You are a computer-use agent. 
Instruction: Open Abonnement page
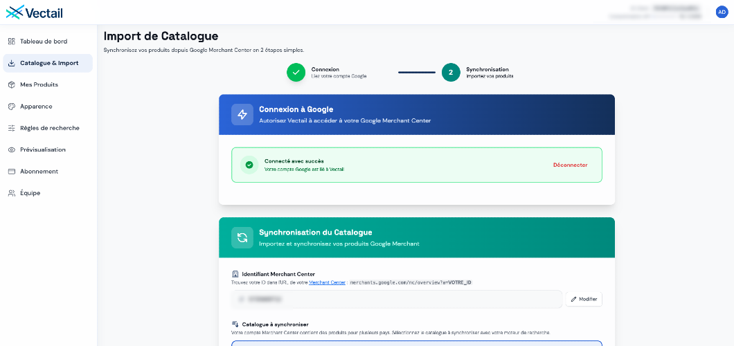pyautogui.click(x=48, y=171)
